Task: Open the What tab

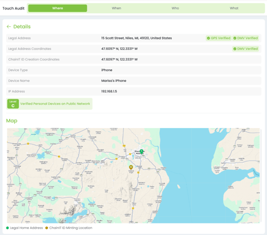Action: [x=234, y=8]
